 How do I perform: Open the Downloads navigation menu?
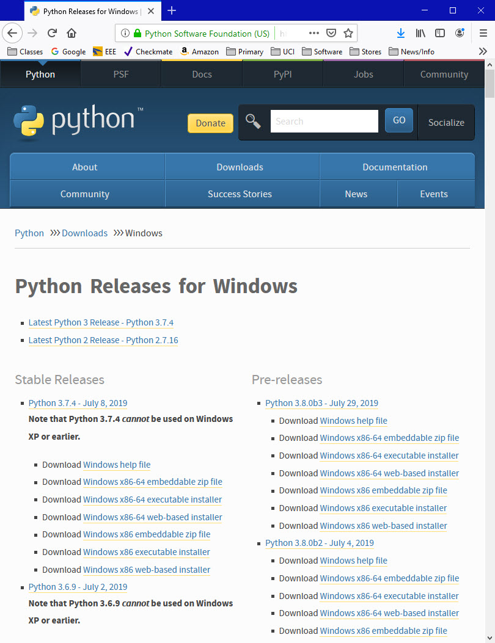coord(240,167)
